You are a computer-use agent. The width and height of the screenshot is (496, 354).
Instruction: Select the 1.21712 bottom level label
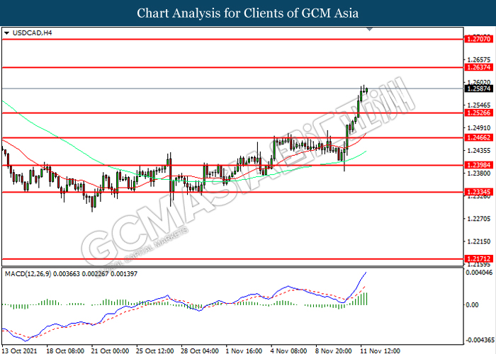(479, 258)
